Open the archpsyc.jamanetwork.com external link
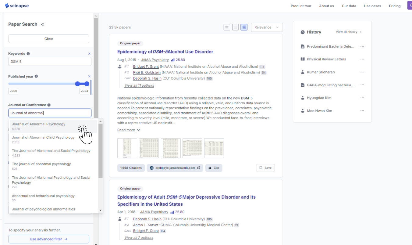The height and width of the screenshot is (245, 412). pyautogui.click(x=175, y=168)
